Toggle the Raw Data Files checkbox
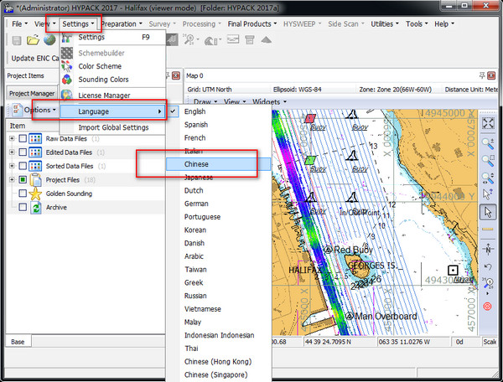 tap(23, 138)
